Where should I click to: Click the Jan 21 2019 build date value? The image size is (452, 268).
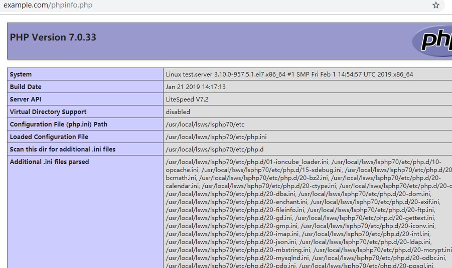[x=196, y=87]
